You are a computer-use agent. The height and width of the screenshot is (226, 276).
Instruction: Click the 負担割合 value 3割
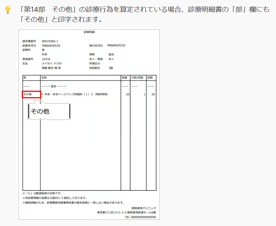pos(111,68)
